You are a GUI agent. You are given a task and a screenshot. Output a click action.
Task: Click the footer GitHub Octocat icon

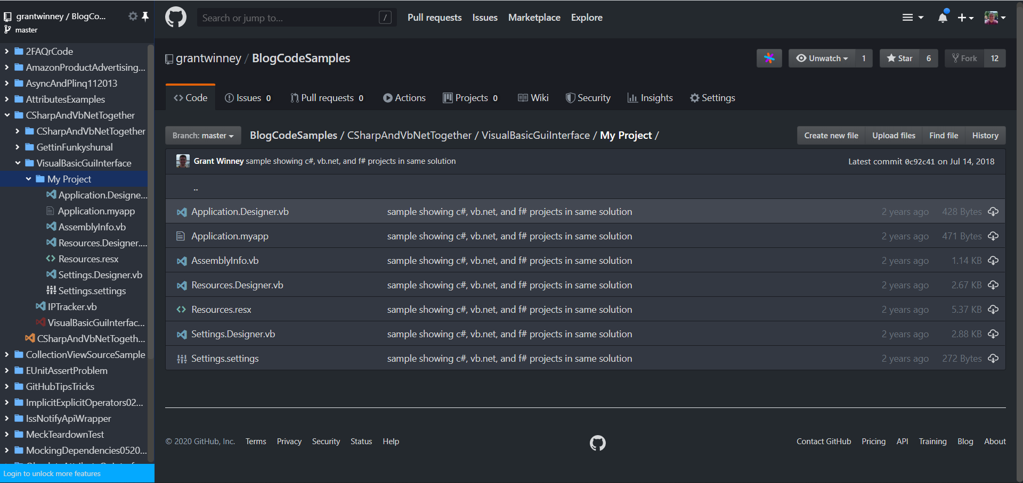(598, 443)
